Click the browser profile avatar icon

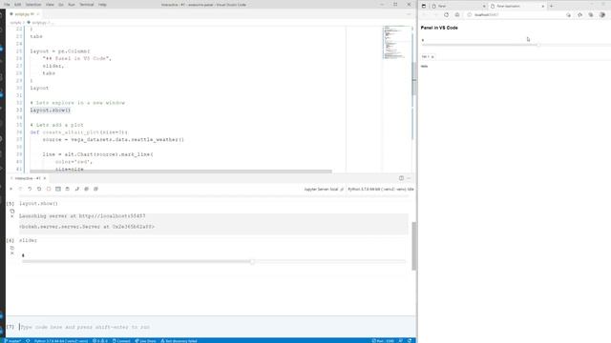coord(602,15)
